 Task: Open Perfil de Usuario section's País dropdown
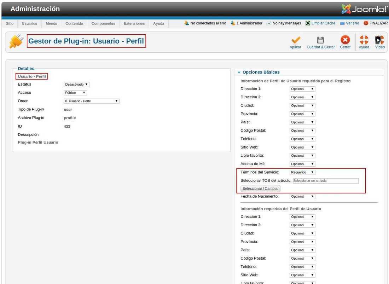click(x=302, y=250)
